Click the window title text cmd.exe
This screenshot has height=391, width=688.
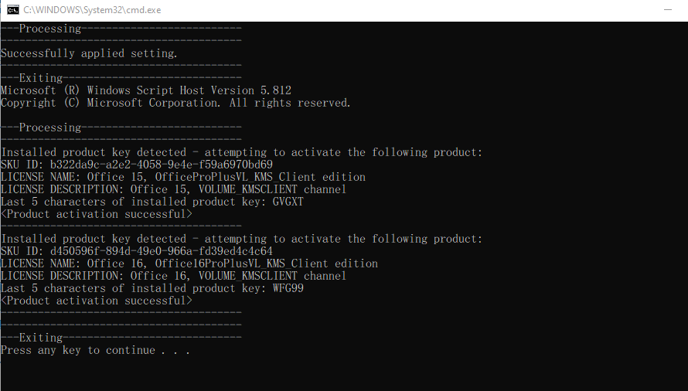[x=92, y=9]
